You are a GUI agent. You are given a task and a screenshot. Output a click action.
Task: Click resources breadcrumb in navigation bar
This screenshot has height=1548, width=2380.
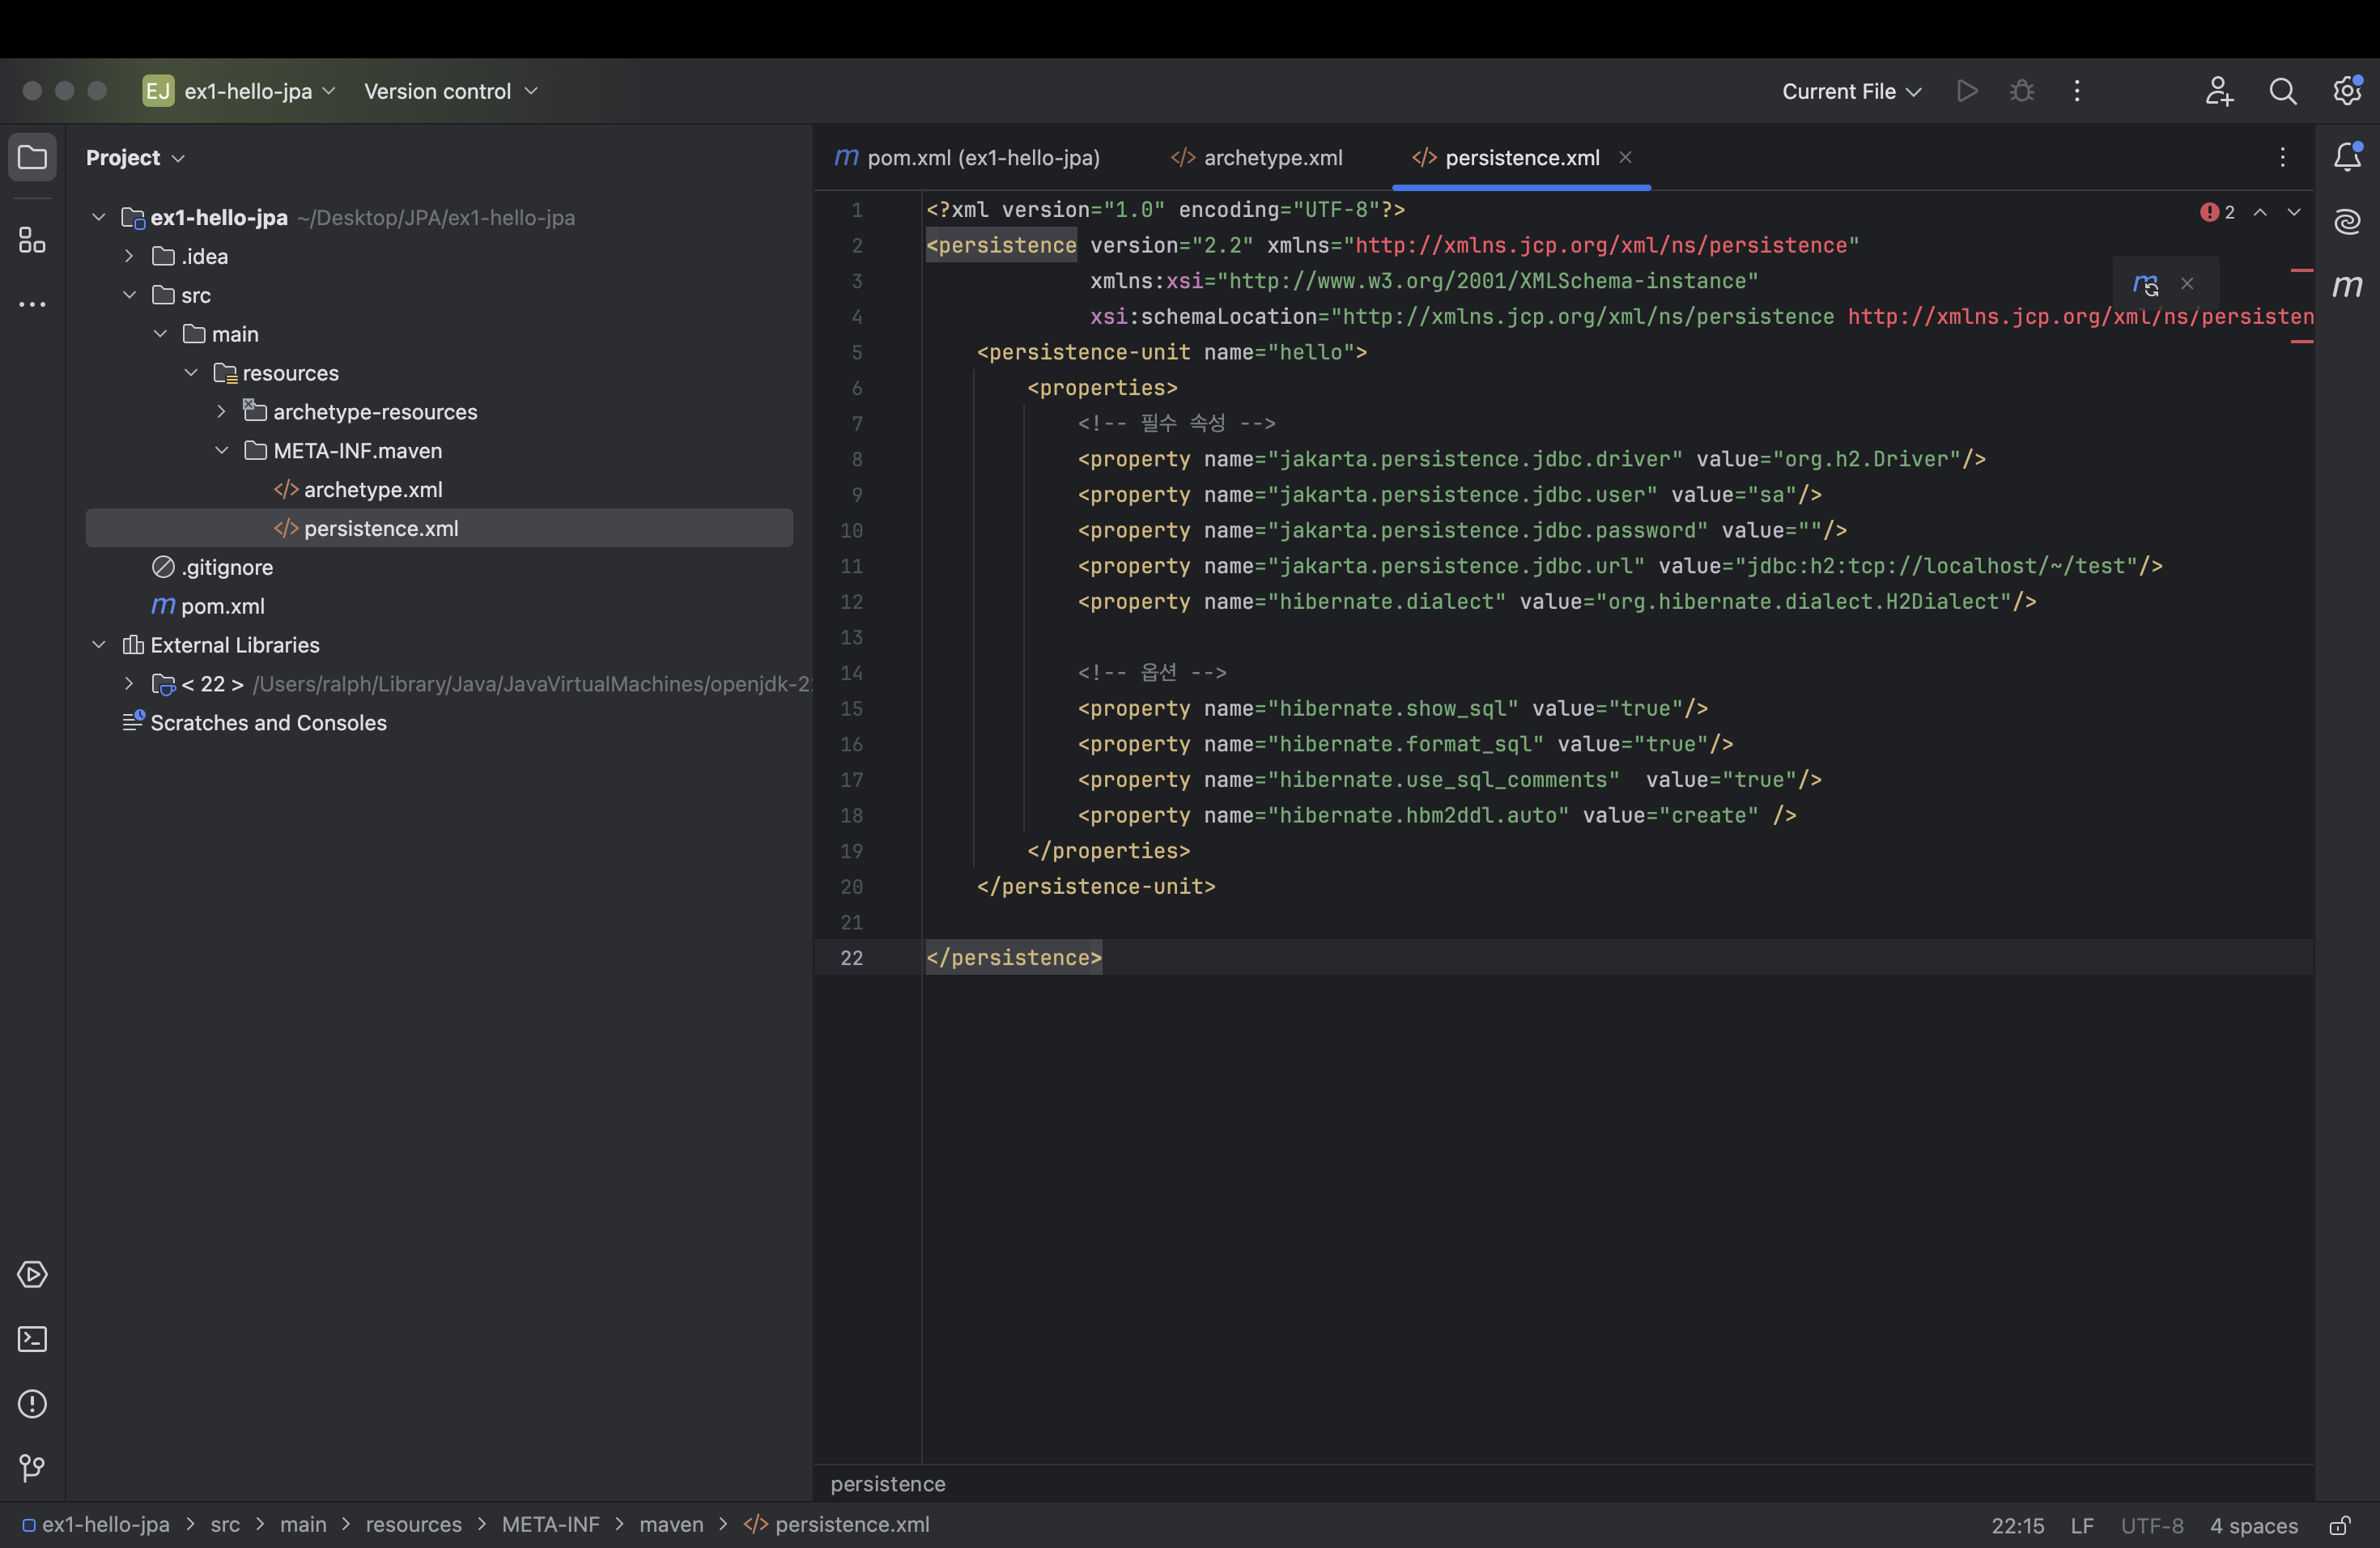point(413,1525)
